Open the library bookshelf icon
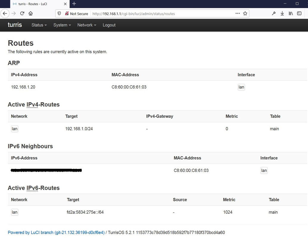308x238 pixels. pyautogui.click(x=291, y=13)
